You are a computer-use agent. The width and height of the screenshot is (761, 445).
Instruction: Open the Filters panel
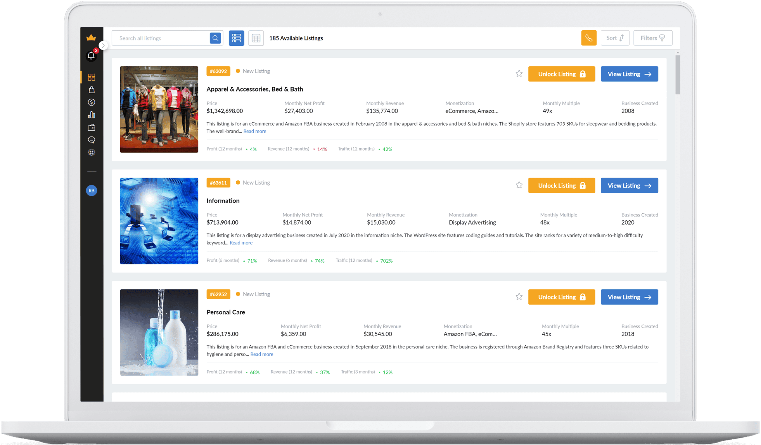[652, 38]
